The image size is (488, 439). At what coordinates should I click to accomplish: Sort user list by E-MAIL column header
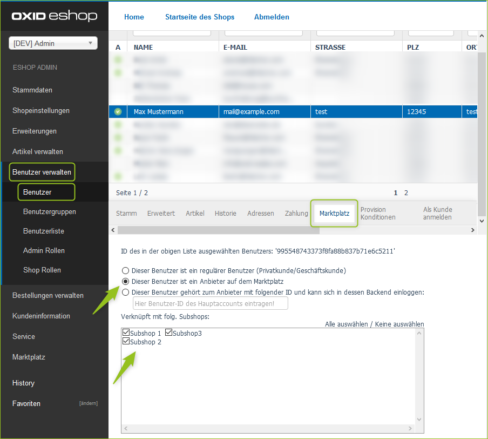tap(235, 48)
